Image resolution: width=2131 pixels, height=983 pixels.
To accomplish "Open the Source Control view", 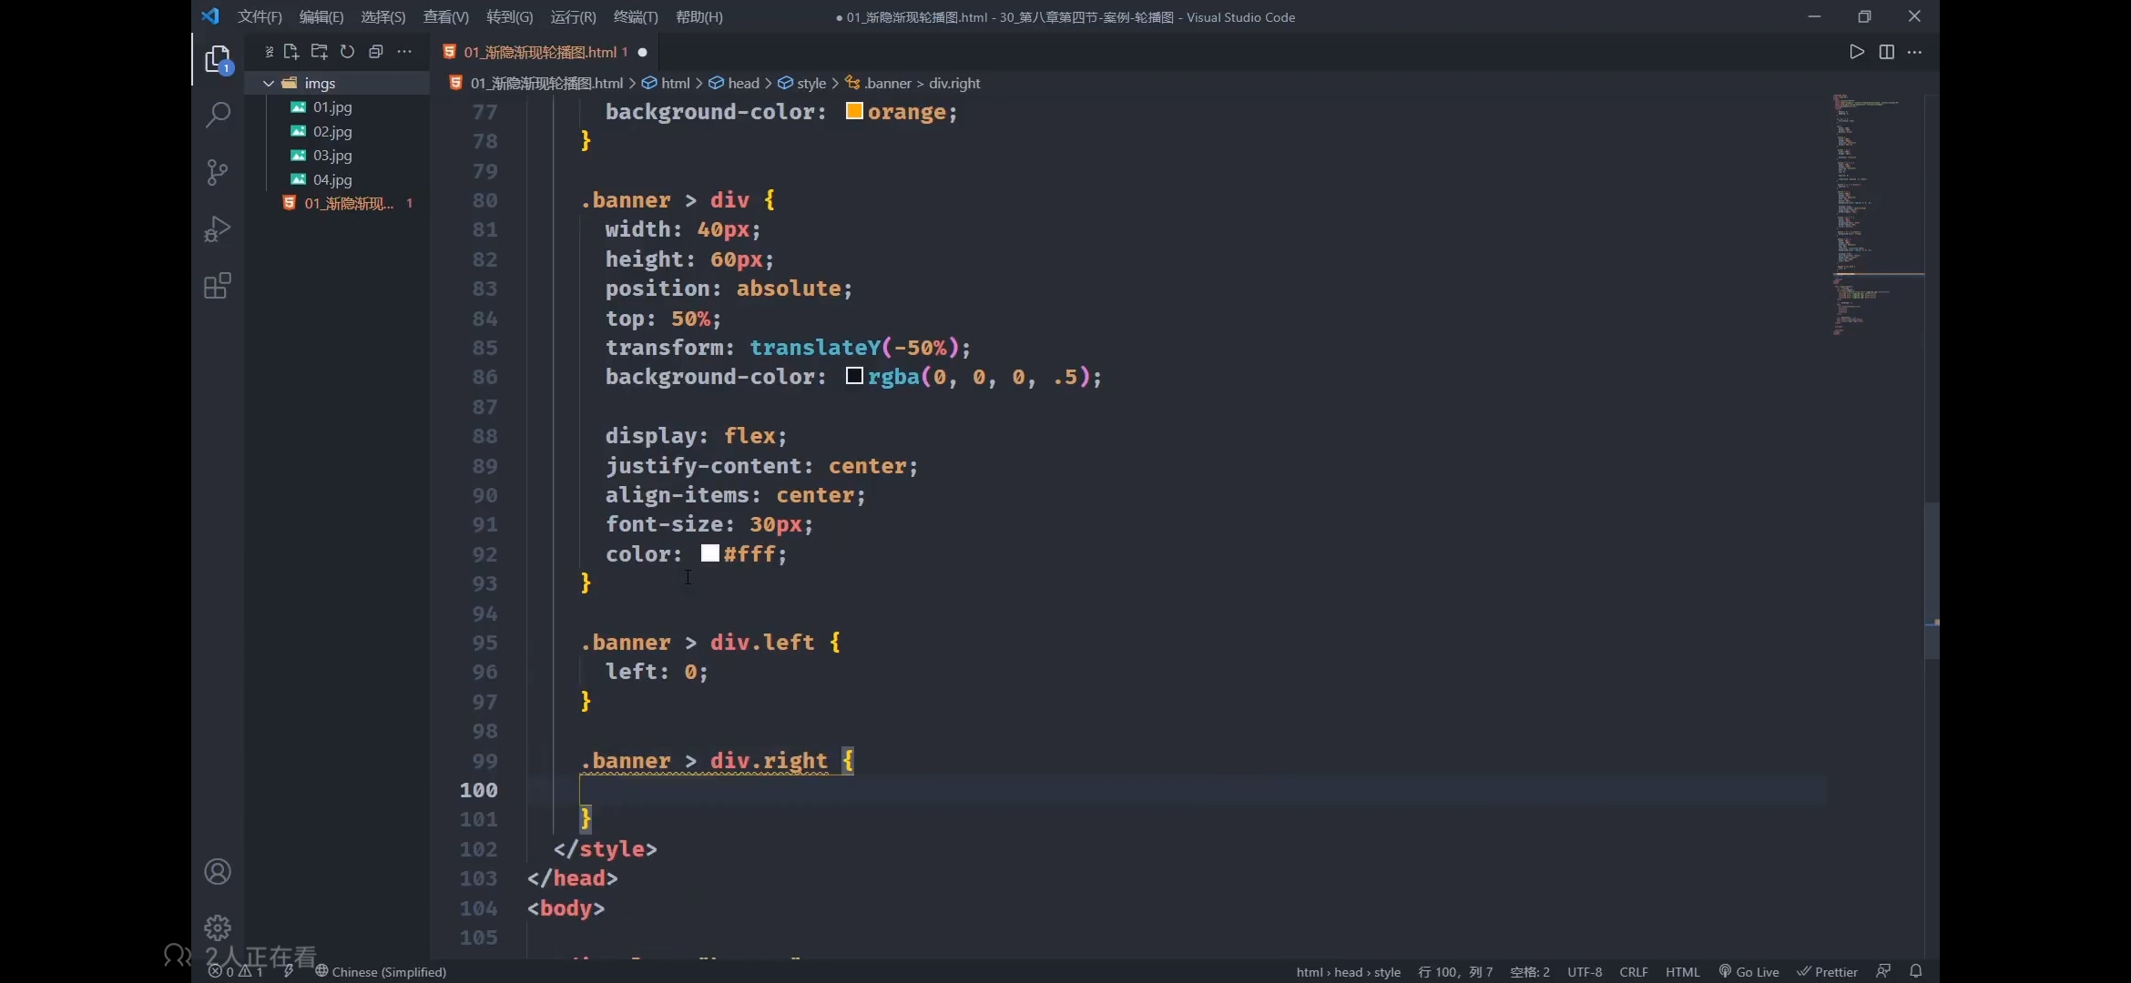I will [218, 172].
